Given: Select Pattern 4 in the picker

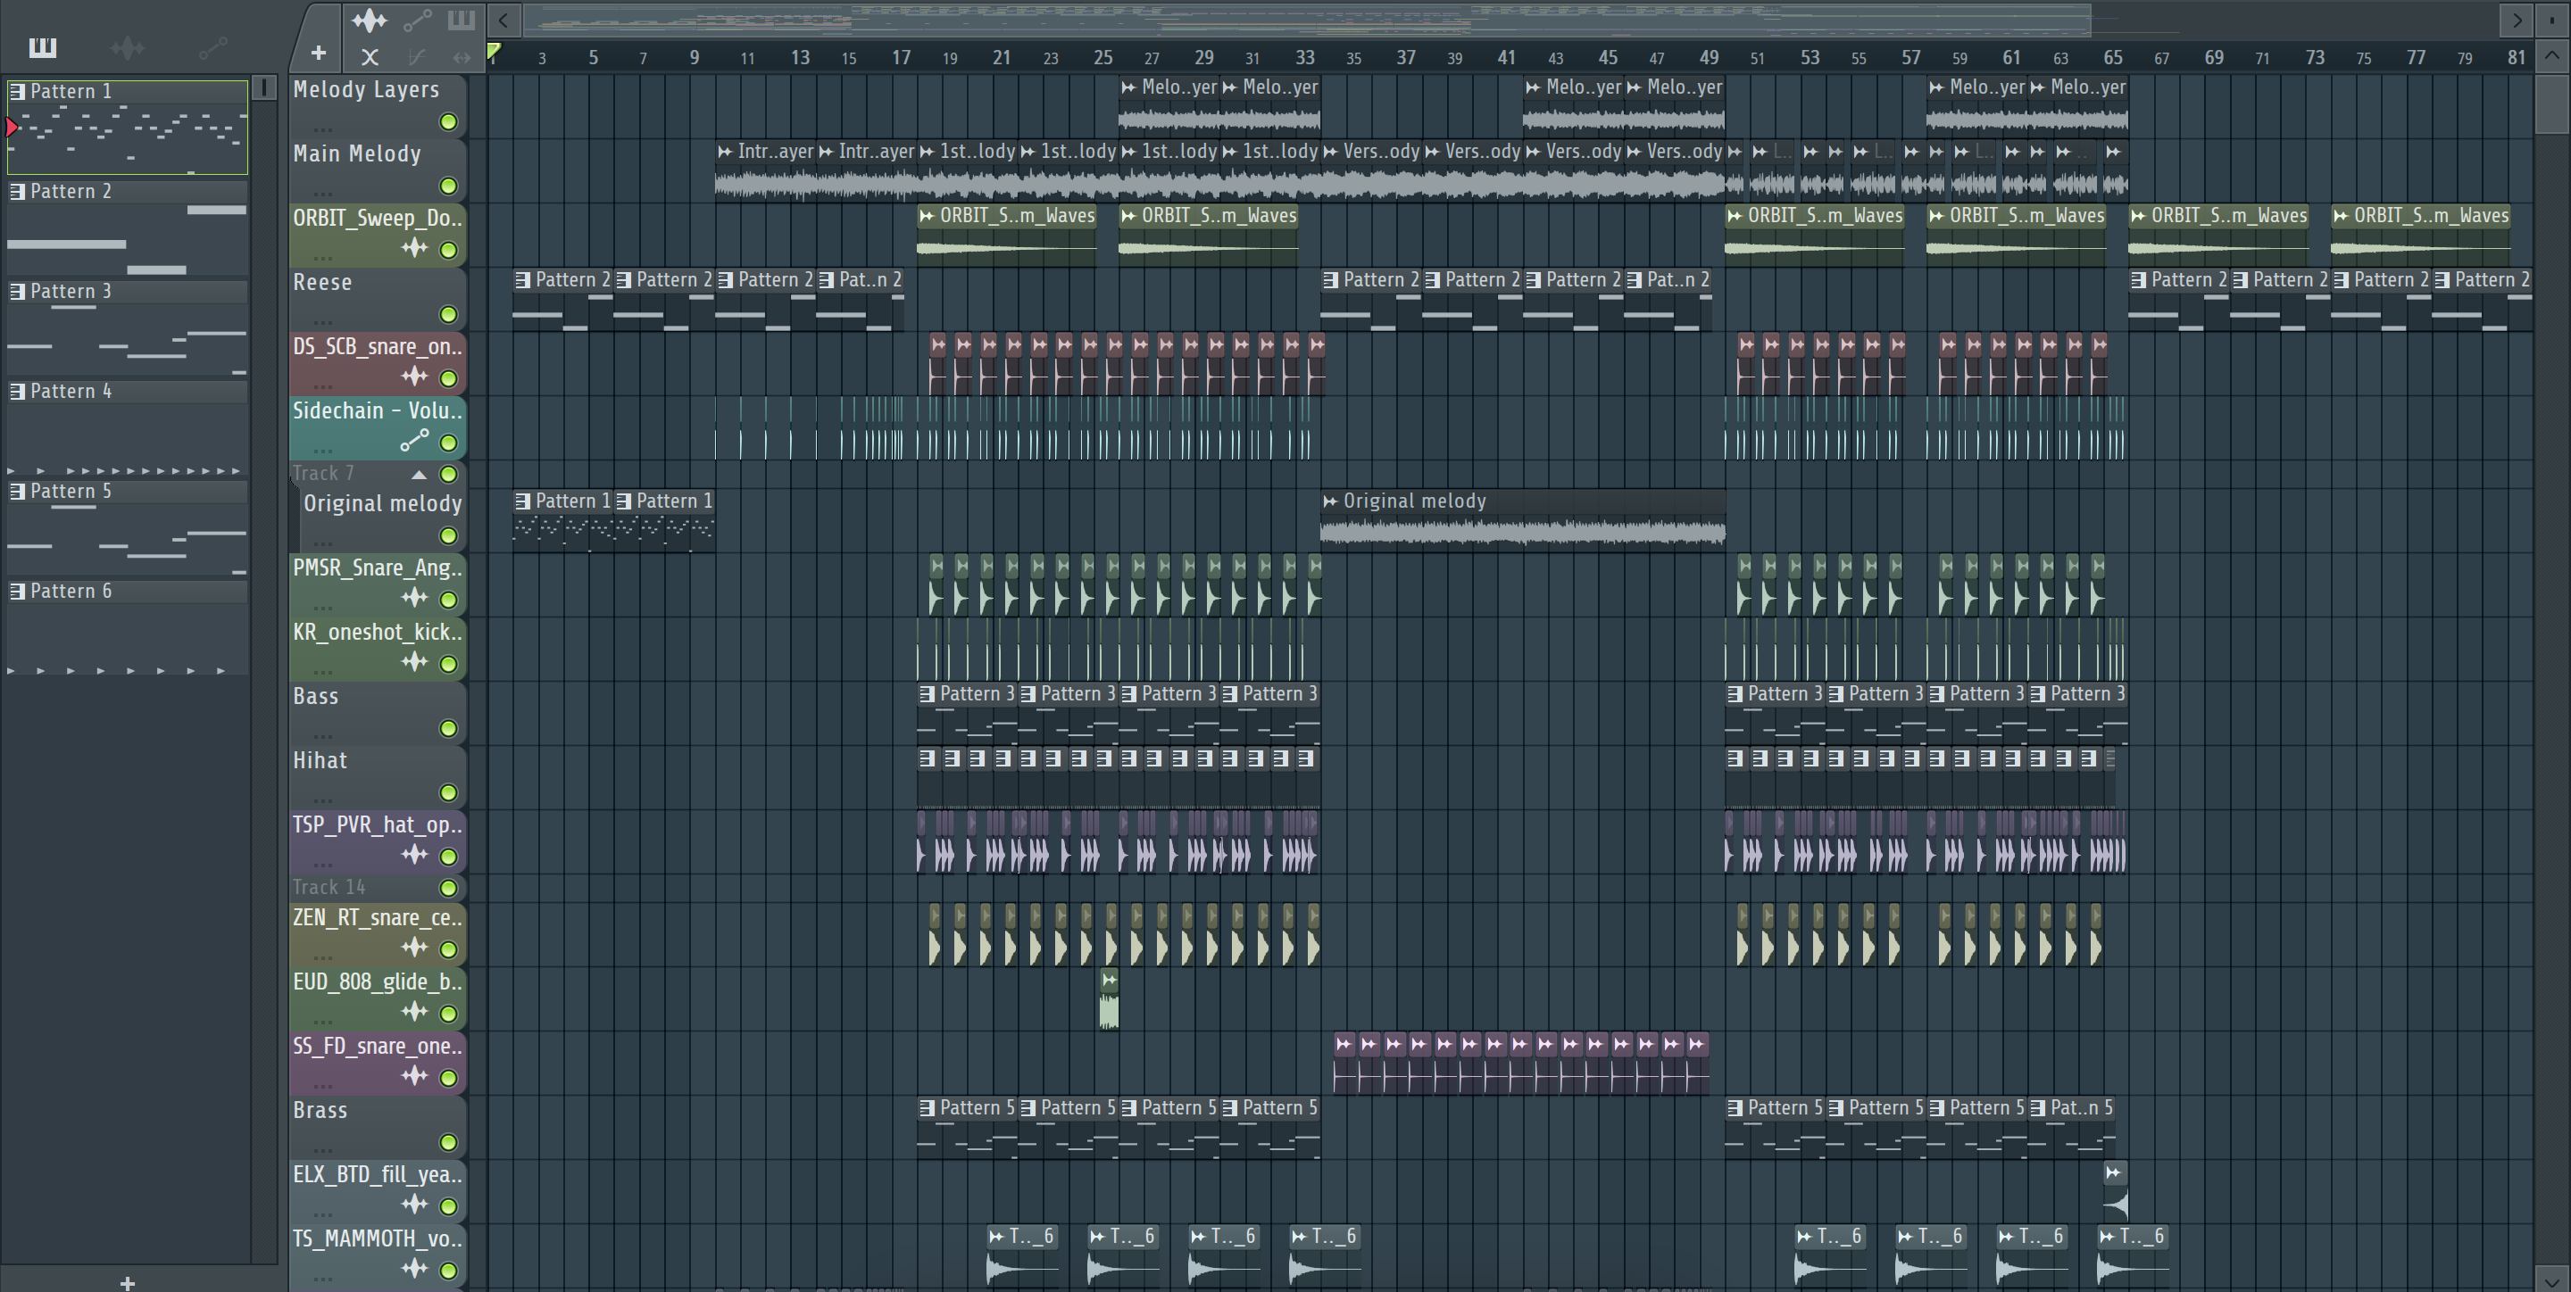Looking at the screenshot, I should point(128,427).
